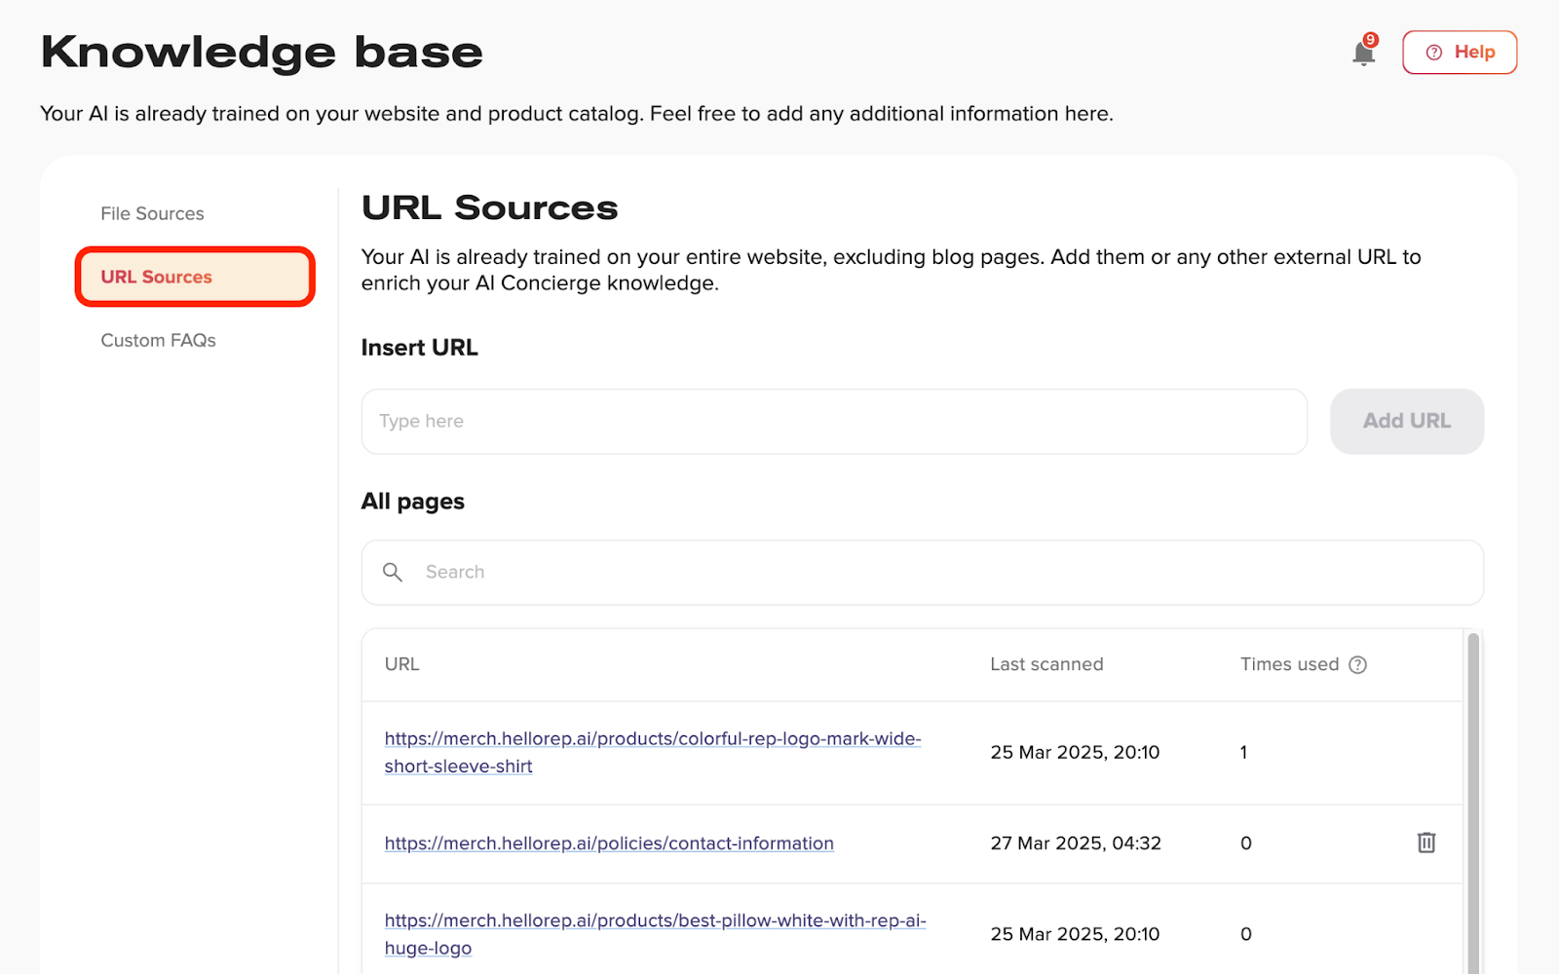Screen dimensions: 1559x974
Task: Open the best-pillow-white-with-rep-ai-huge-logo link
Action: (x=655, y=934)
